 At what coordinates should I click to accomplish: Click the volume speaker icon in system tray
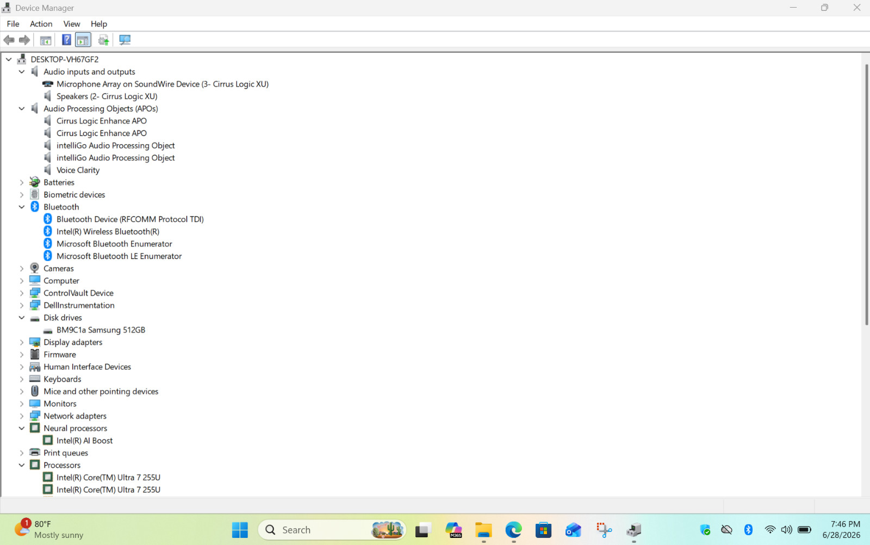tap(786, 530)
